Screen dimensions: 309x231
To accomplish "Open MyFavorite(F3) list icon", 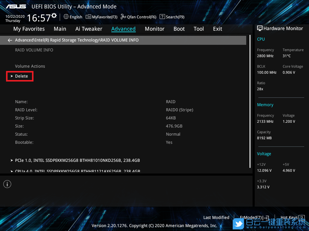I will (88, 17).
